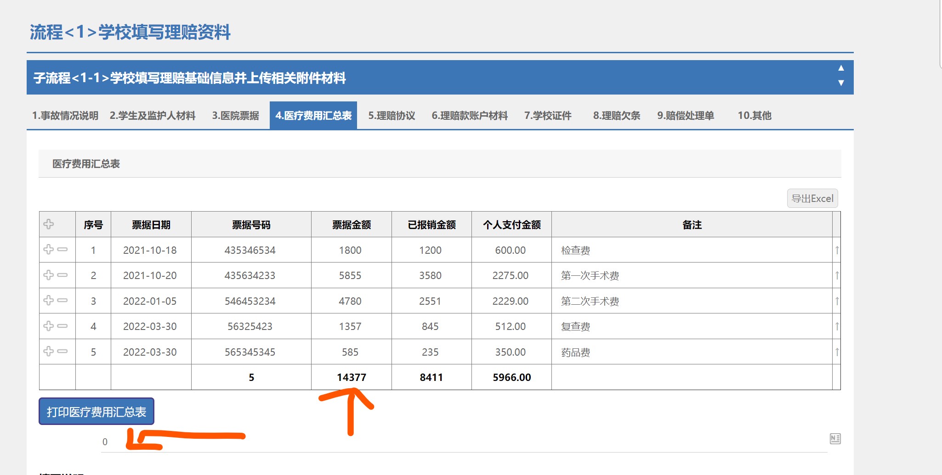The height and width of the screenshot is (475, 942).
Task: Click the date cell 2021-10-18
Action: (x=150, y=250)
